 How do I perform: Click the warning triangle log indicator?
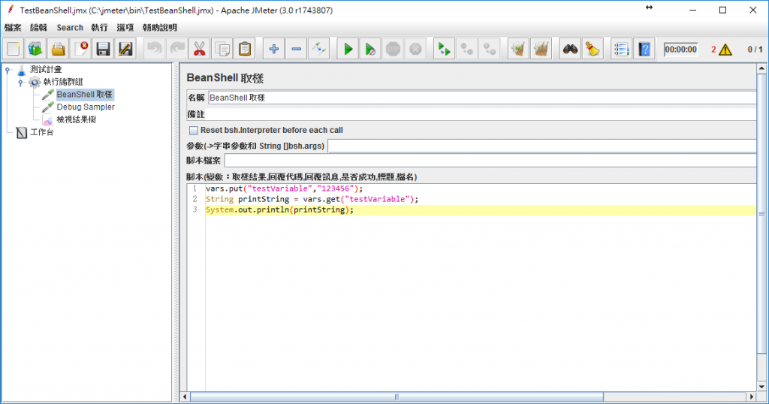[x=725, y=50]
